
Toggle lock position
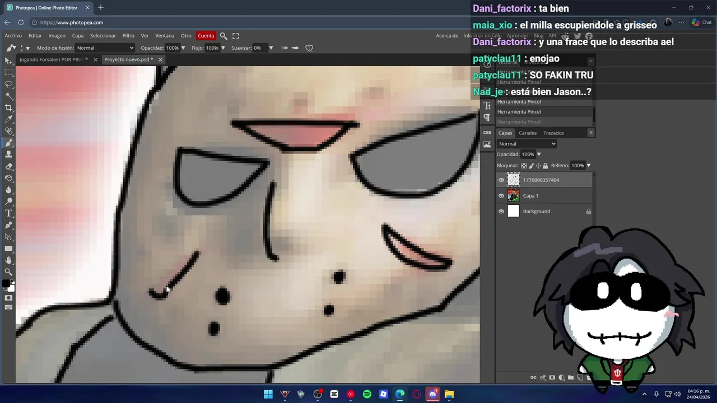[x=538, y=166]
